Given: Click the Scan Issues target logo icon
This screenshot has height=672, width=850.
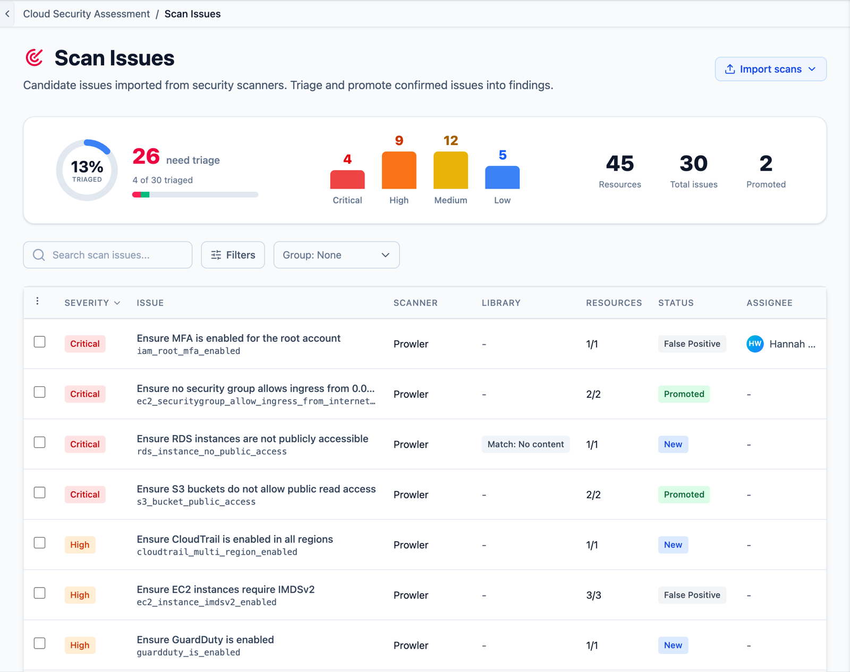Looking at the screenshot, I should click(35, 57).
